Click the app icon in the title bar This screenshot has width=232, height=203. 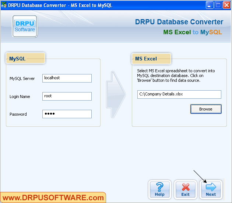pyautogui.click(x=4, y=5)
